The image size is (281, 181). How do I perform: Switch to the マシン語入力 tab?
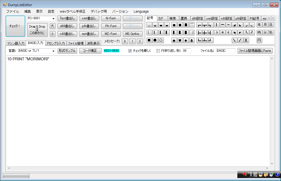(16, 43)
